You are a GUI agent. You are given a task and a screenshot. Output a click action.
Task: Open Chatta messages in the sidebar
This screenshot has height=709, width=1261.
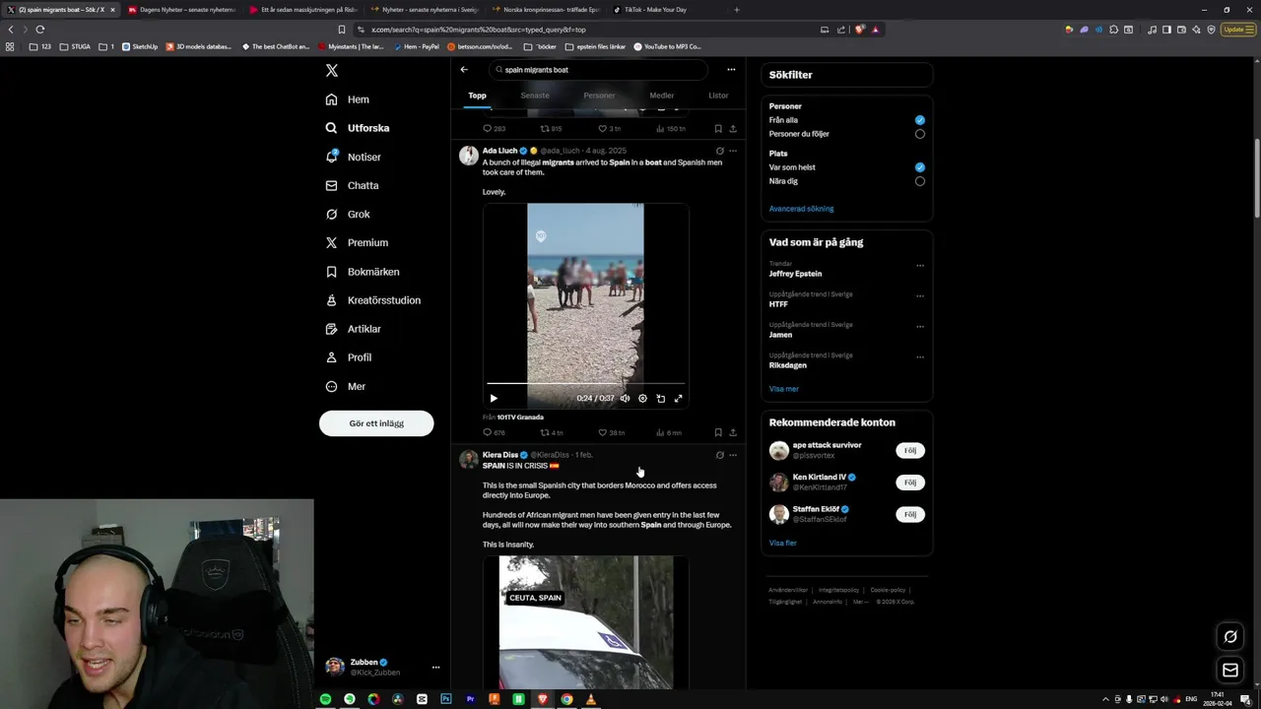352,185
